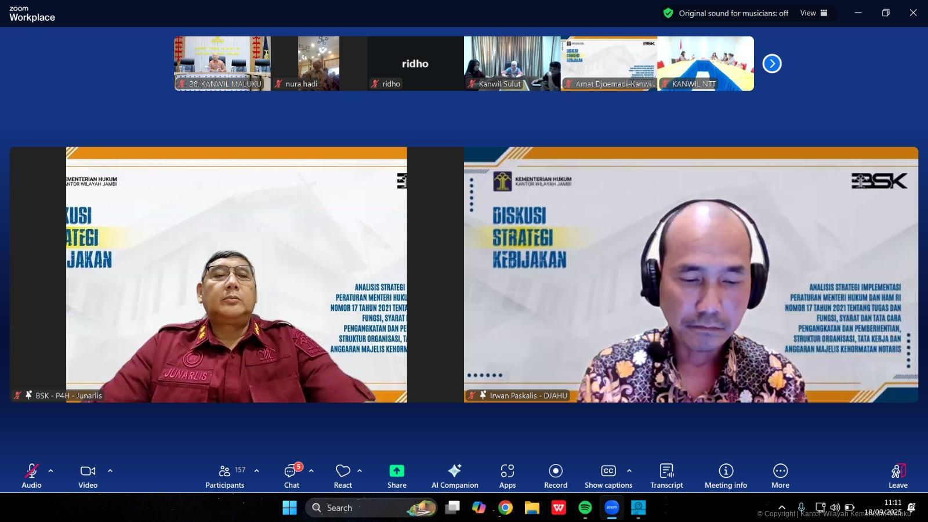Expand the Audio options arrow
928x522 pixels.
[x=51, y=471]
